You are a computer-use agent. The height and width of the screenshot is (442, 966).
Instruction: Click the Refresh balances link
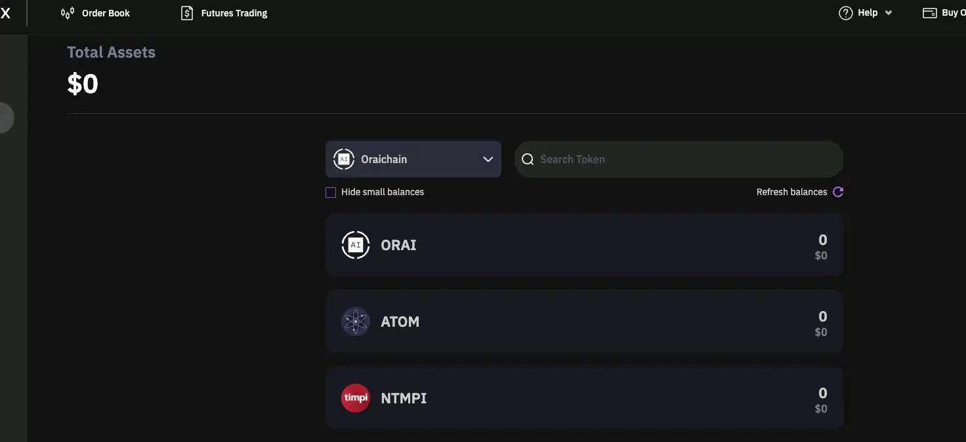point(791,192)
